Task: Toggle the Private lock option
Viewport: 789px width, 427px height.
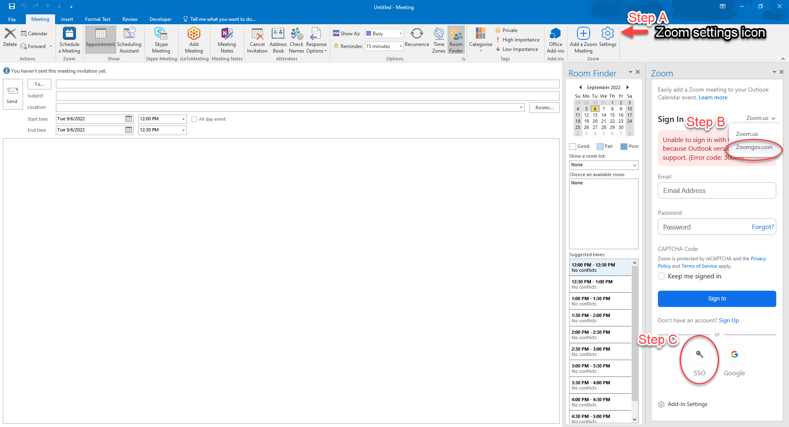Action: pyautogui.click(x=506, y=30)
